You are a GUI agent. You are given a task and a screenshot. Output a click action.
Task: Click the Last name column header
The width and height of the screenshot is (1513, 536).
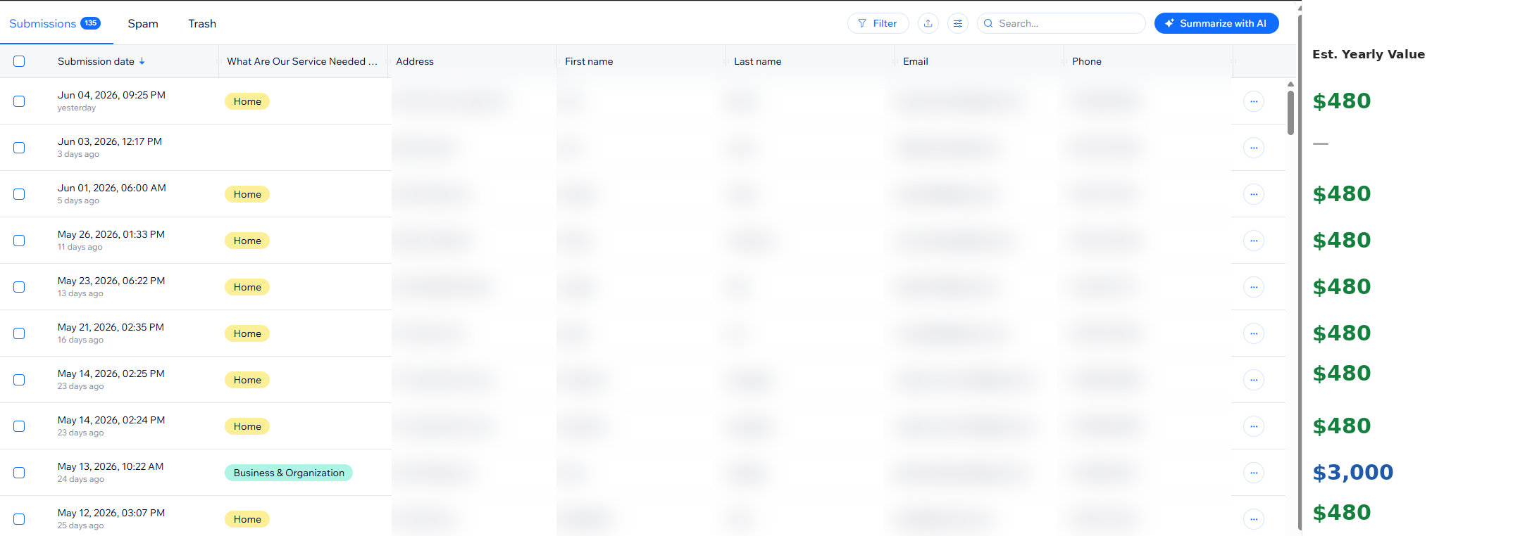(758, 61)
